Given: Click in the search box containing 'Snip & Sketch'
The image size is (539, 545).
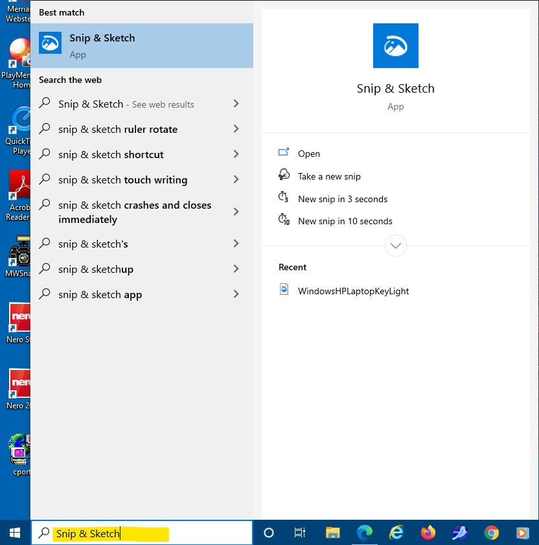Looking at the screenshot, I should coord(142,533).
